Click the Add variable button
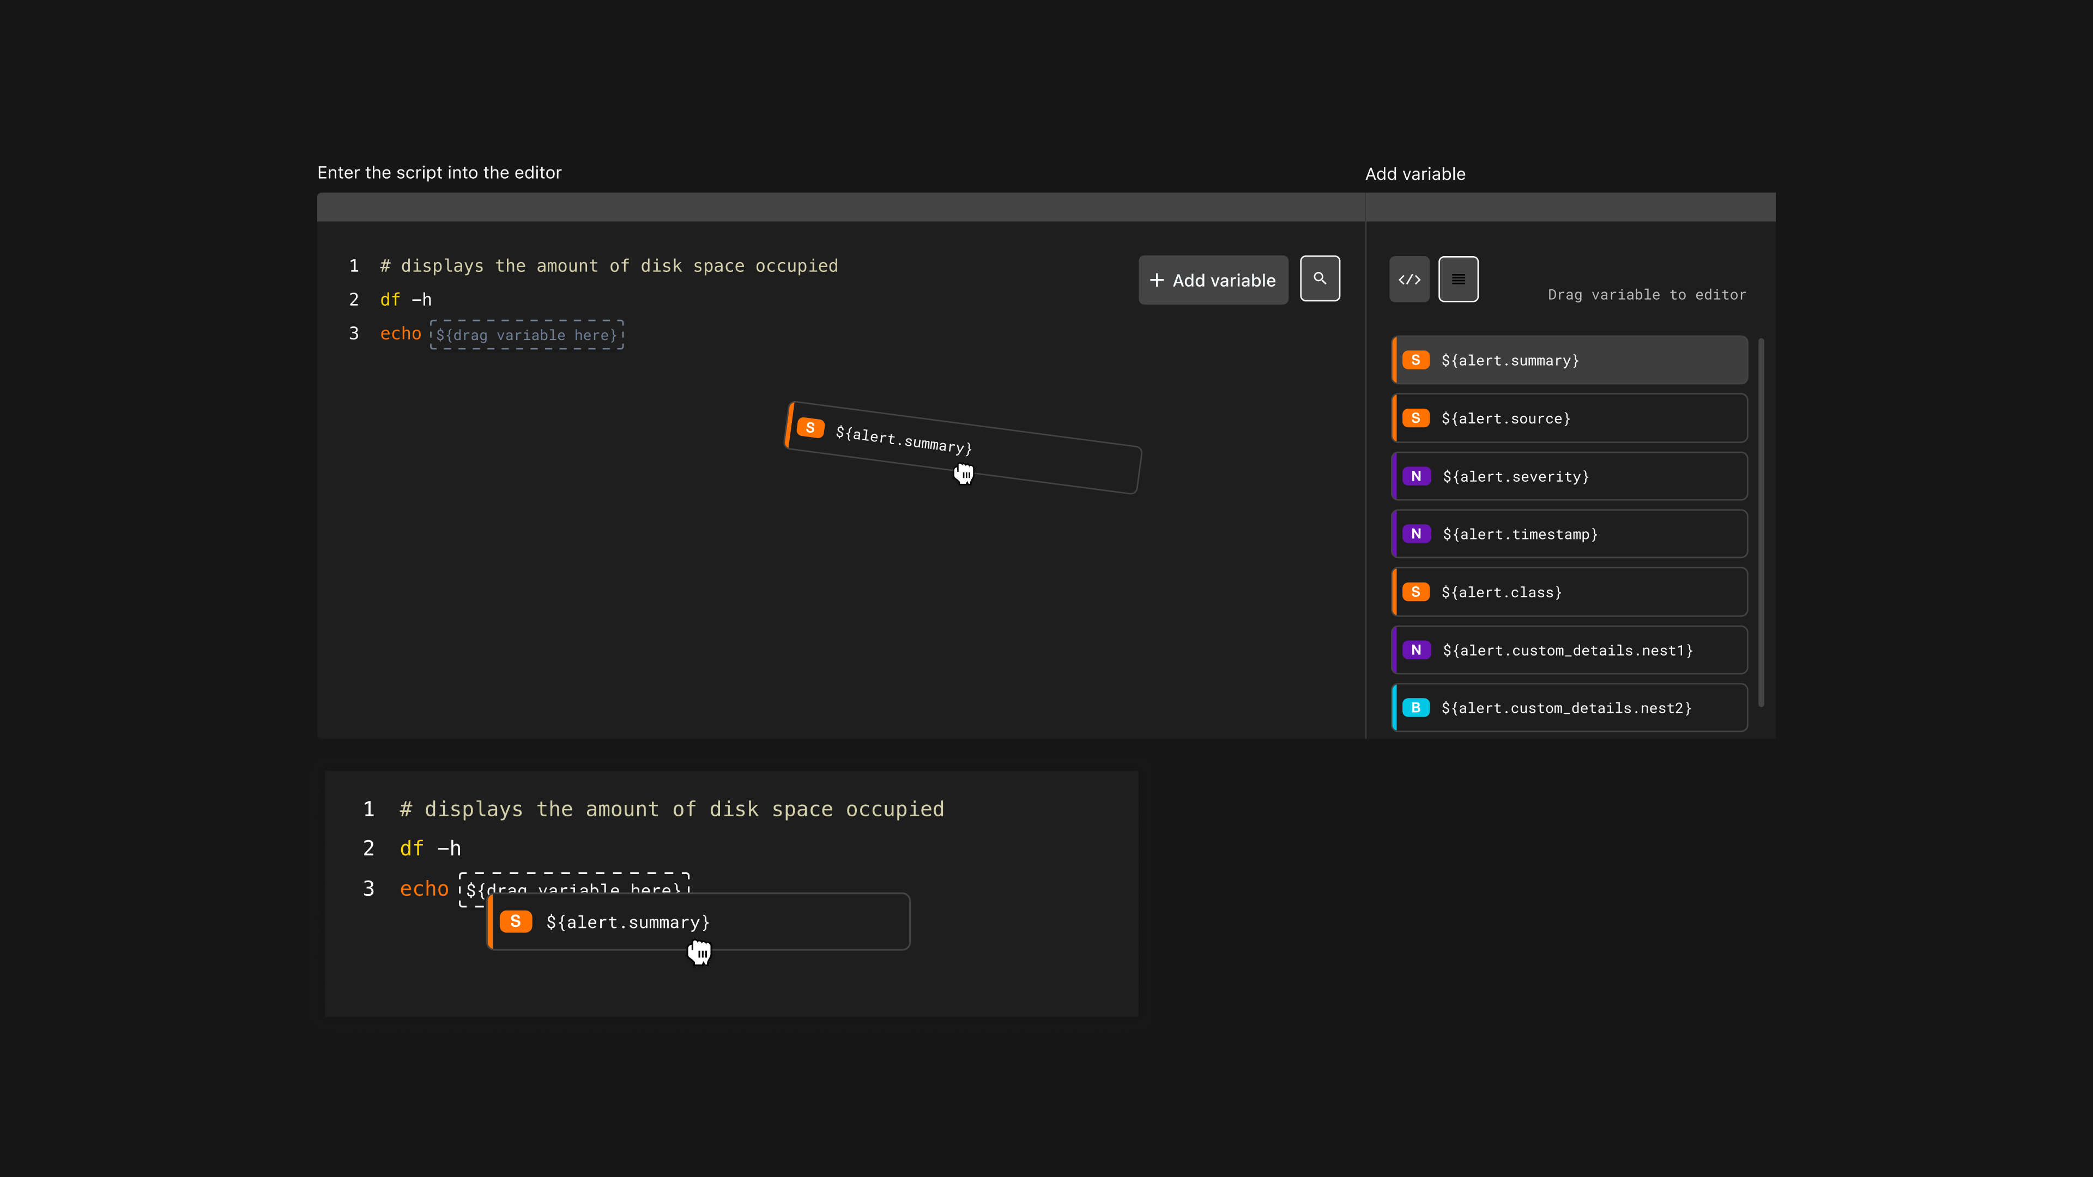 pyautogui.click(x=1212, y=280)
